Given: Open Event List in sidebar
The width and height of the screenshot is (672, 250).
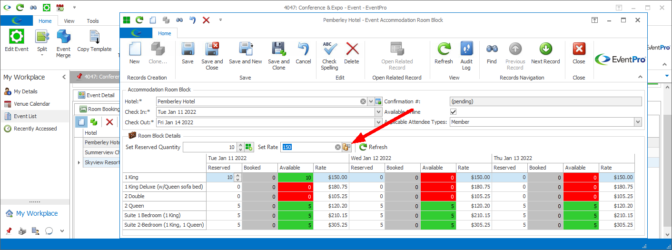Looking at the screenshot, I should pyautogui.click(x=25, y=116).
